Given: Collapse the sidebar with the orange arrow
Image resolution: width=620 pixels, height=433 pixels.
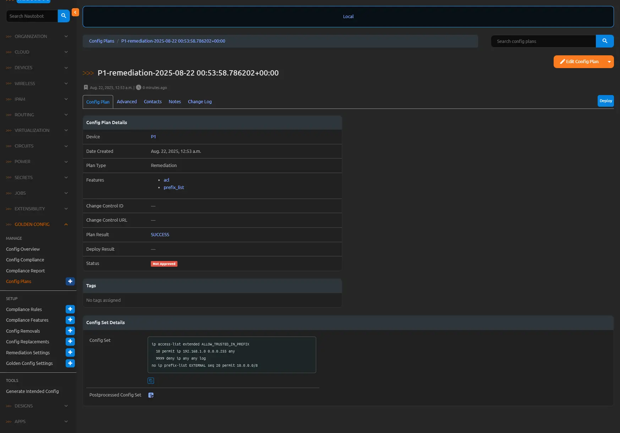Looking at the screenshot, I should pyautogui.click(x=75, y=12).
